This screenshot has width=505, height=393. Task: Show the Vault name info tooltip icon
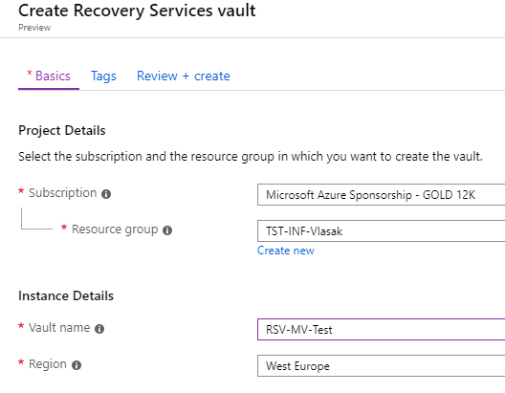coord(99,329)
